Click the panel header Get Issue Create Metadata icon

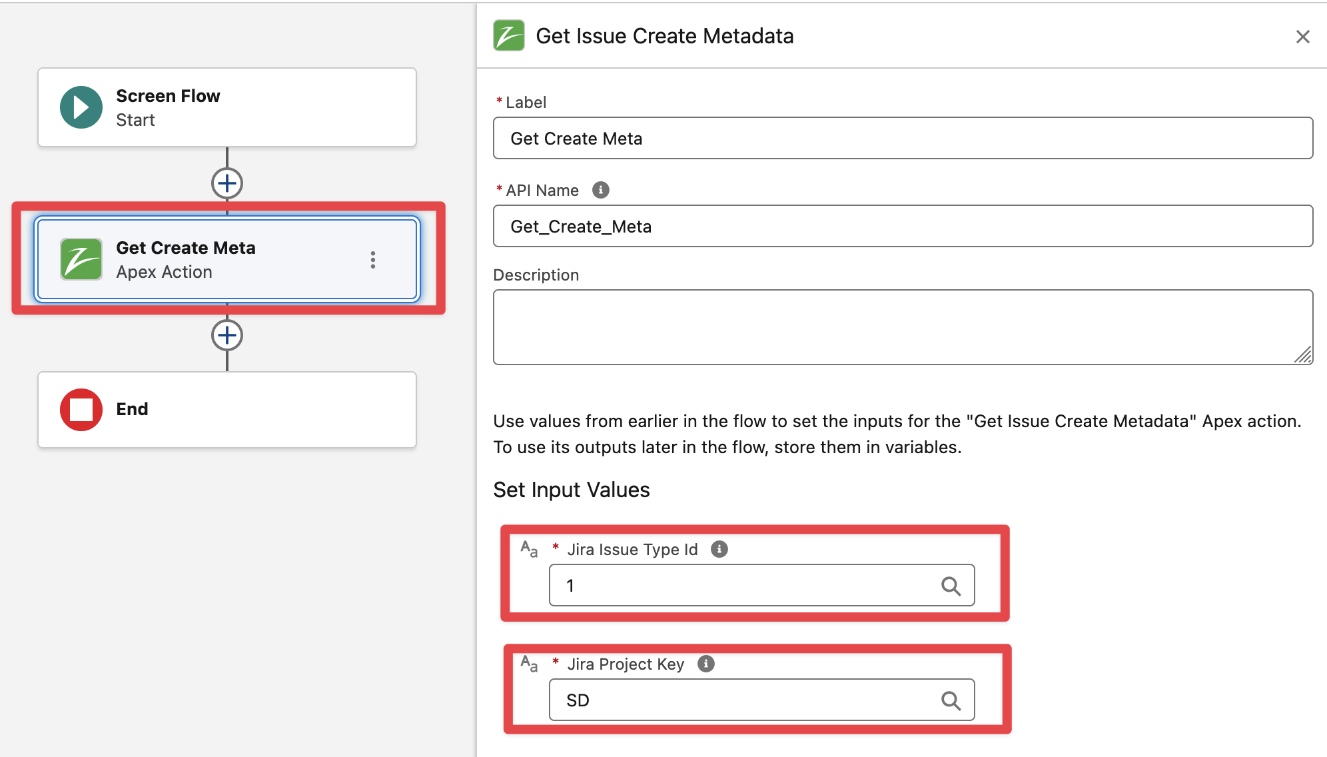509,36
